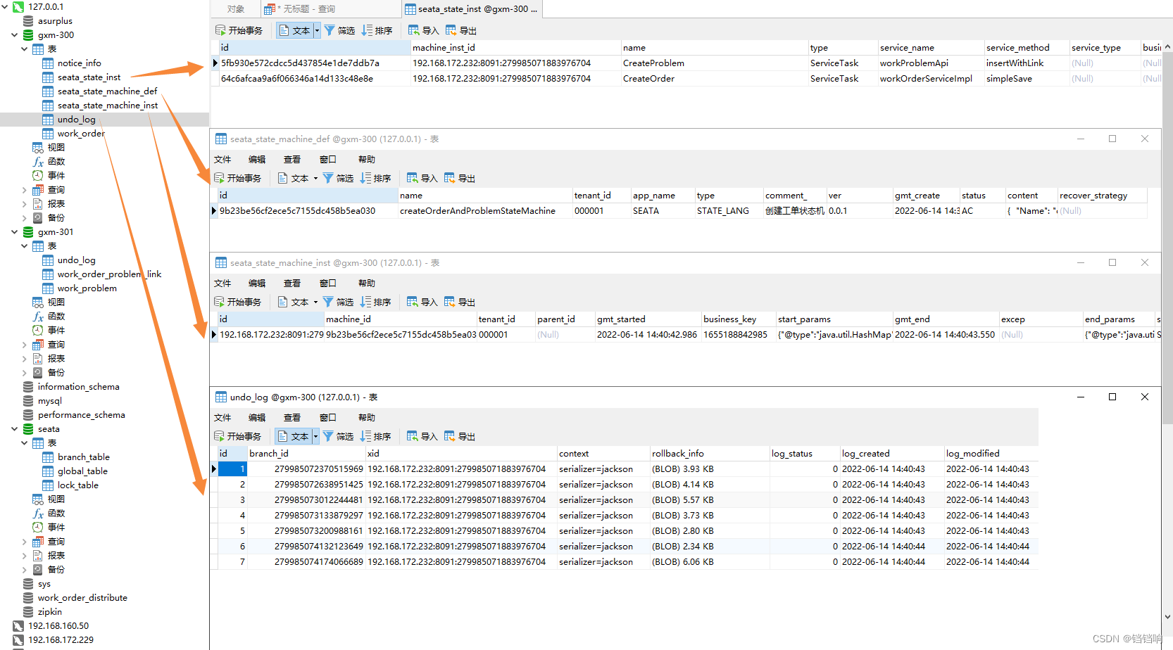Click rollback_info column header in undo_log

click(709, 454)
